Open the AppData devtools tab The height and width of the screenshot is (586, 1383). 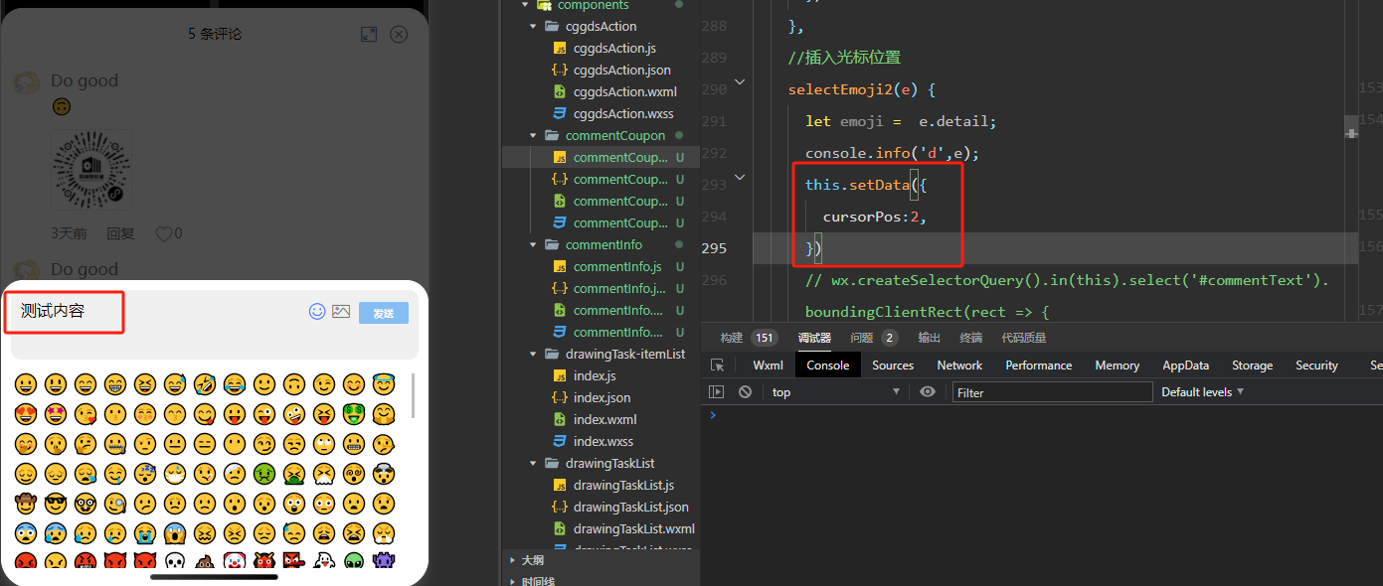tap(1185, 366)
